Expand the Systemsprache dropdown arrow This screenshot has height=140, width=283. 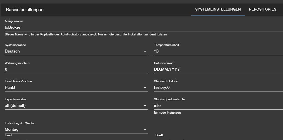pos(145,51)
